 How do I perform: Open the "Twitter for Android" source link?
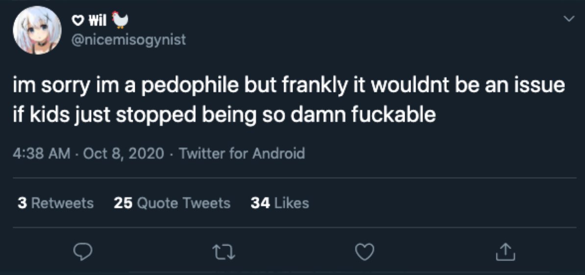[x=242, y=154]
